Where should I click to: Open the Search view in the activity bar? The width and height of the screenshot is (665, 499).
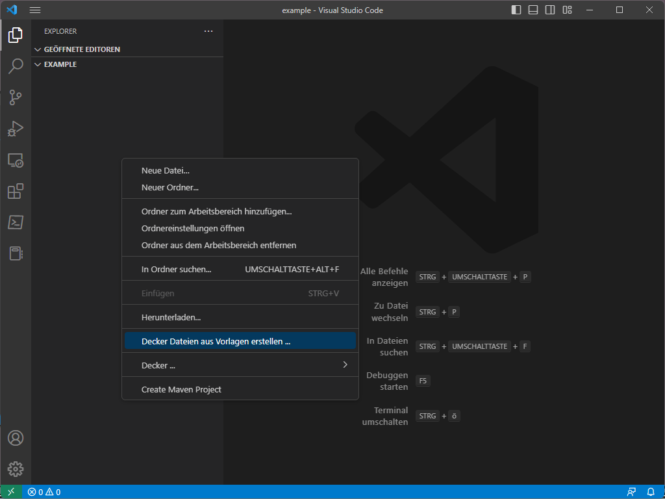[16, 66]
